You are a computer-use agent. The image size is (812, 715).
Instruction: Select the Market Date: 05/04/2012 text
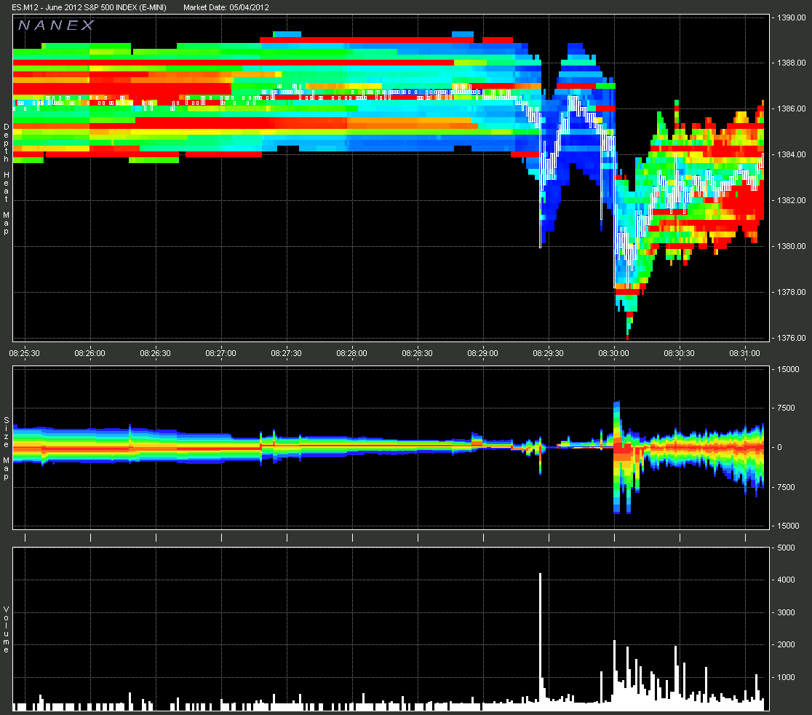click(x=226, y=7)
